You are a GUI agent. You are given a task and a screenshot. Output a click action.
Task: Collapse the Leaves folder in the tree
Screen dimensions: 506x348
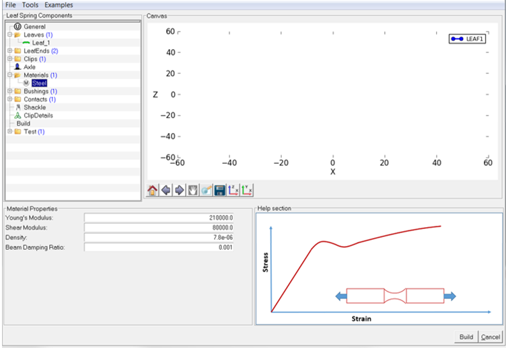point(9,34)
